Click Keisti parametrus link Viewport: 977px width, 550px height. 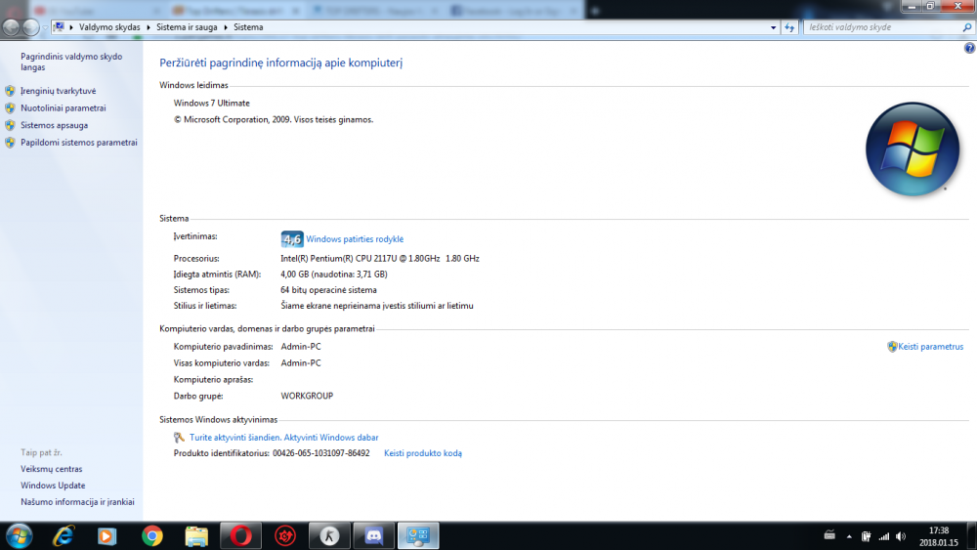[x=930, y=347]
